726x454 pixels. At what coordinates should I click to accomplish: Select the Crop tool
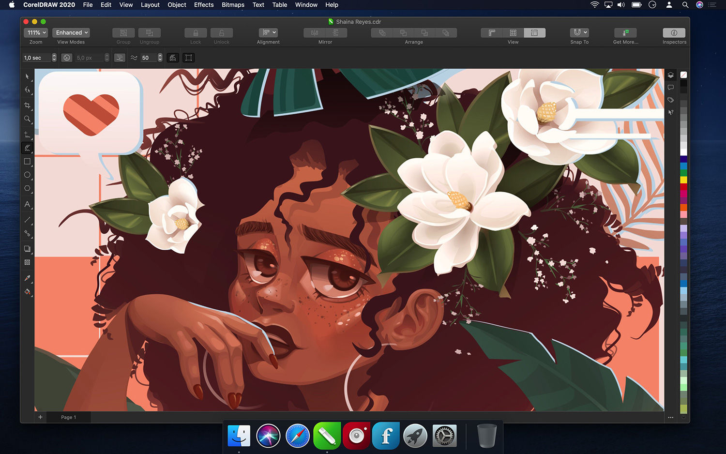click(27, 105)
